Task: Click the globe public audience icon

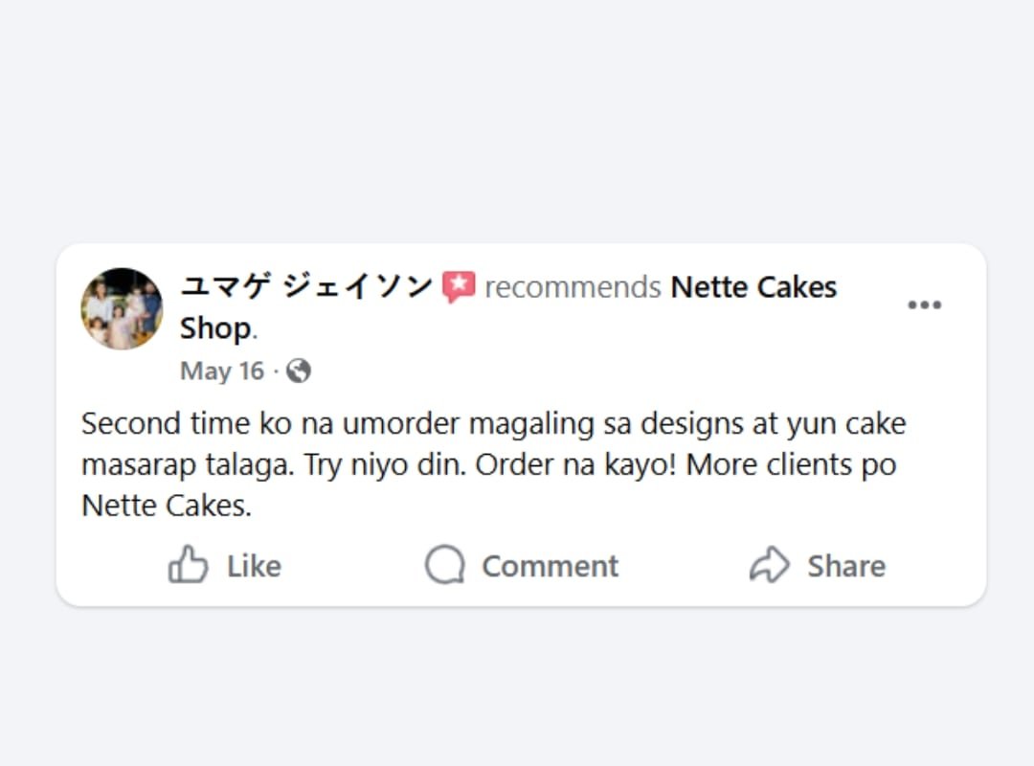Action: click(x=299, y=372)
